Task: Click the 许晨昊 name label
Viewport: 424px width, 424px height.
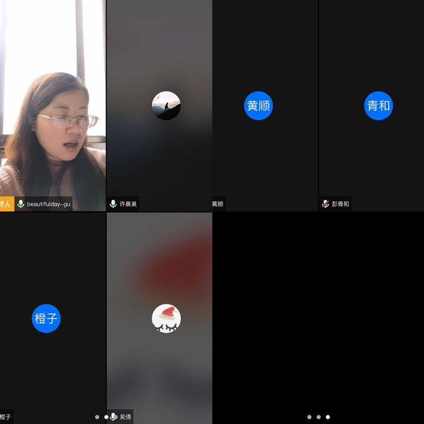Action: [128, 204]
